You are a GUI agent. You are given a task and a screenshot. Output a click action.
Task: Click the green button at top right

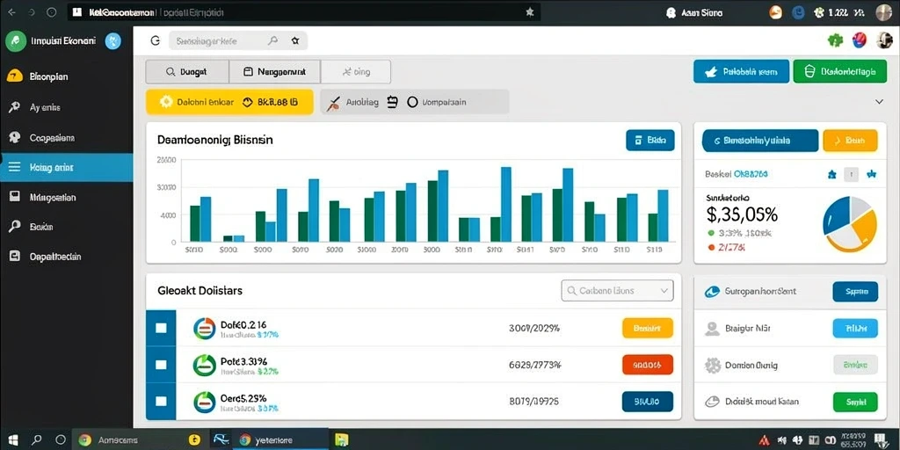pyautogui.click(x=841, y=72)
